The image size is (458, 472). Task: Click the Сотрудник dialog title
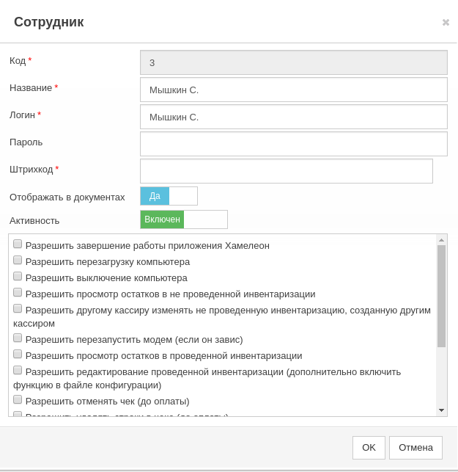click(48, 22)
